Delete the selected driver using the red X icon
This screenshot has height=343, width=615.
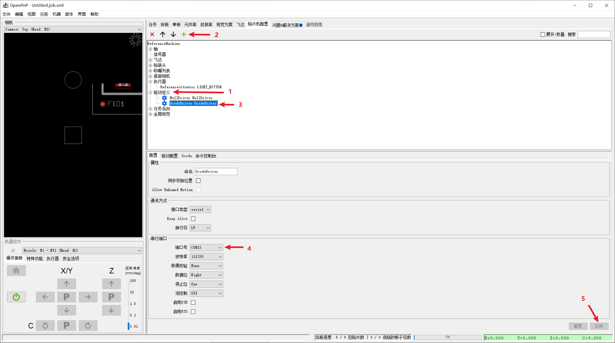click(x=152, y=34)
